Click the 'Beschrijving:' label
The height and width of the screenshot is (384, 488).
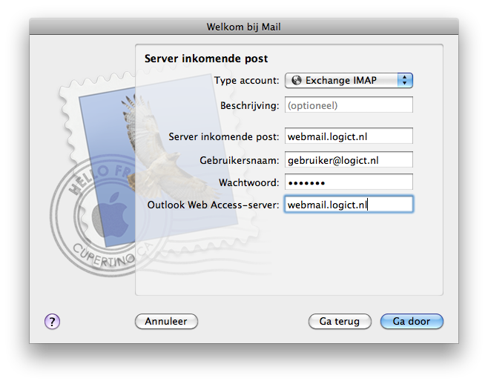250,105
